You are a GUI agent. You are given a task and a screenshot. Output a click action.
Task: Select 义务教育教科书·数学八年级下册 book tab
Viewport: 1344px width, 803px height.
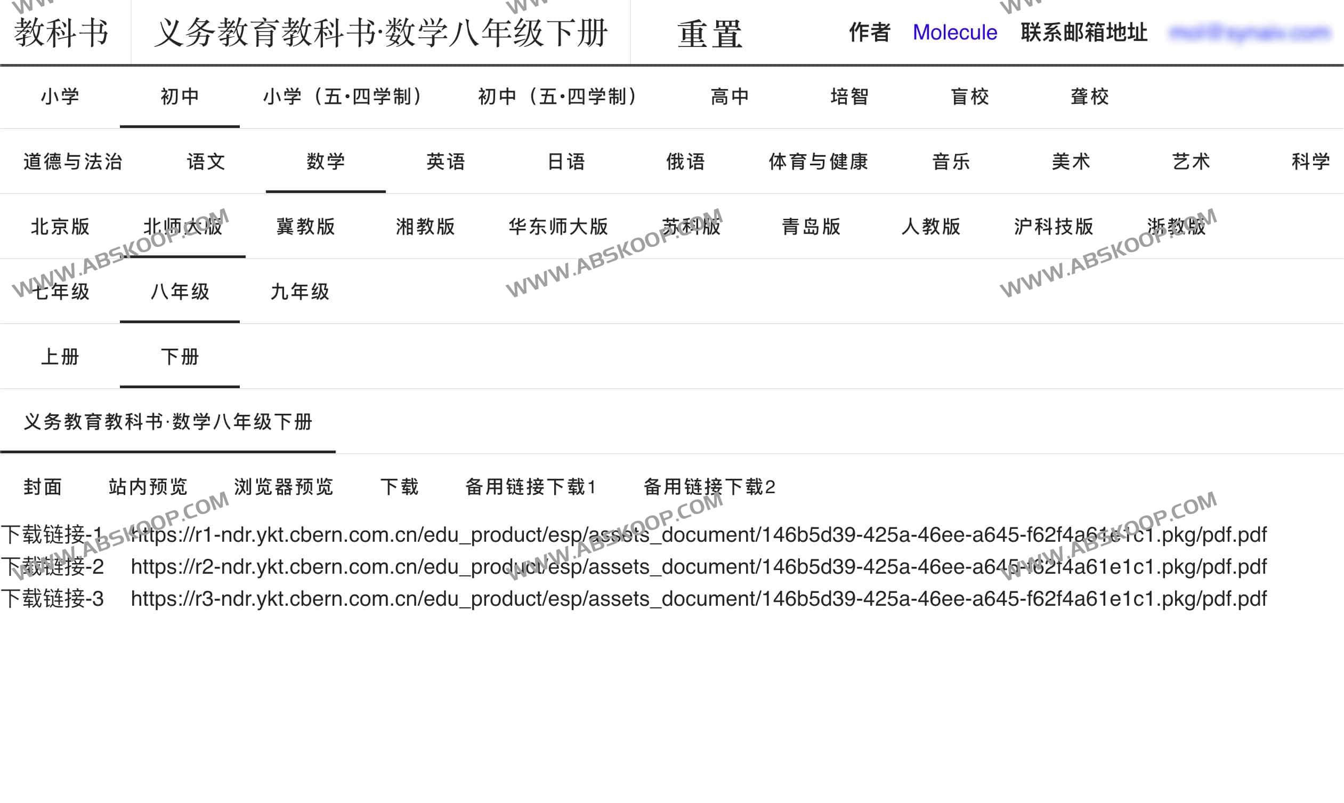click(x=168, y=422)
